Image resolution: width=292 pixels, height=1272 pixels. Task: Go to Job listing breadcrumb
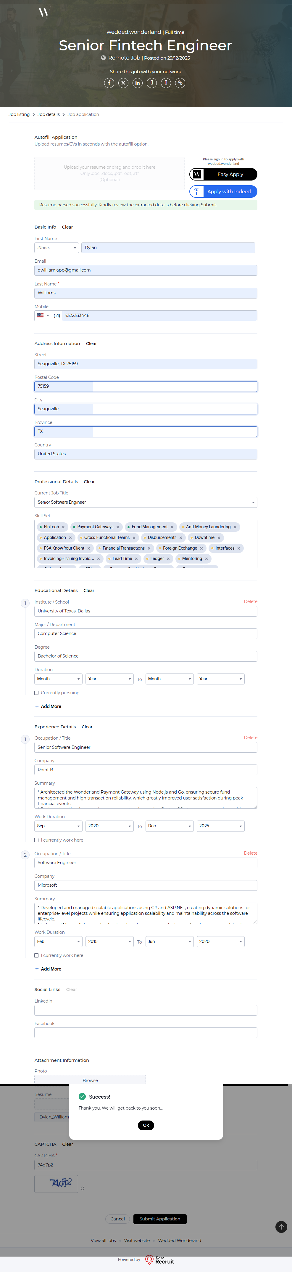(x=19, y=114)
